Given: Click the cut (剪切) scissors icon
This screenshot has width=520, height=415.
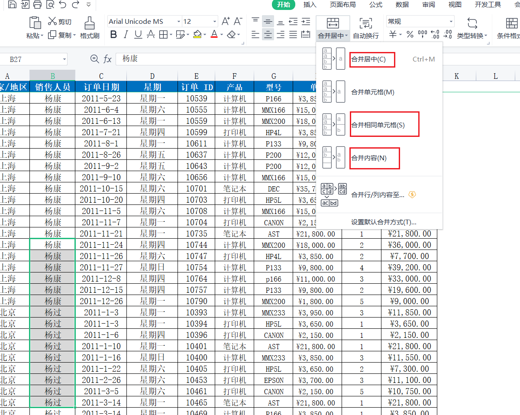Looking at the screenshot, I should pyautogui.click(x=52, y=21).
